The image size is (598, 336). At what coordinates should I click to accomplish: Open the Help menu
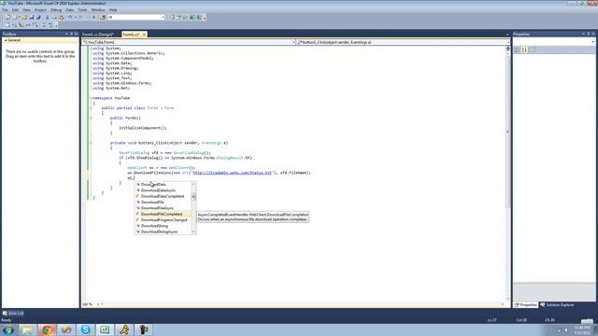(113, 10)
